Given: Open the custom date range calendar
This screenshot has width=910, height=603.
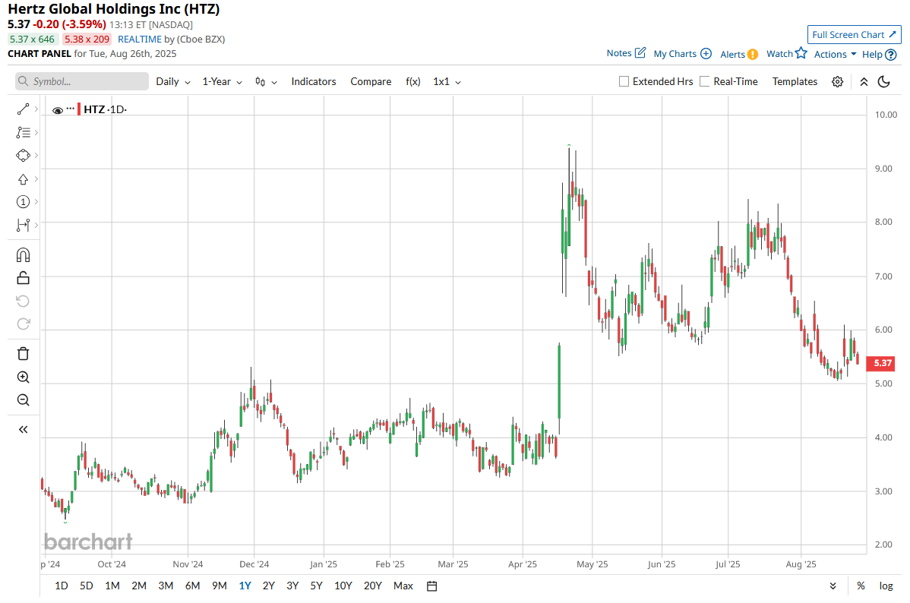Looking at the screenshot, I should (431, 586).
